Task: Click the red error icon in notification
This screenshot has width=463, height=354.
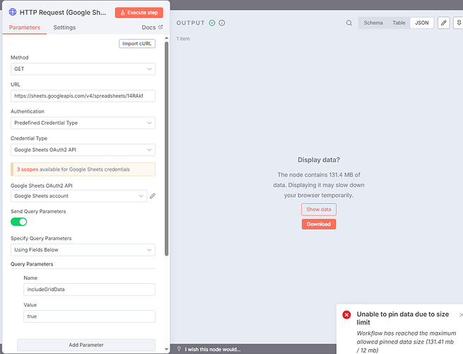Action: click(346, 314)
